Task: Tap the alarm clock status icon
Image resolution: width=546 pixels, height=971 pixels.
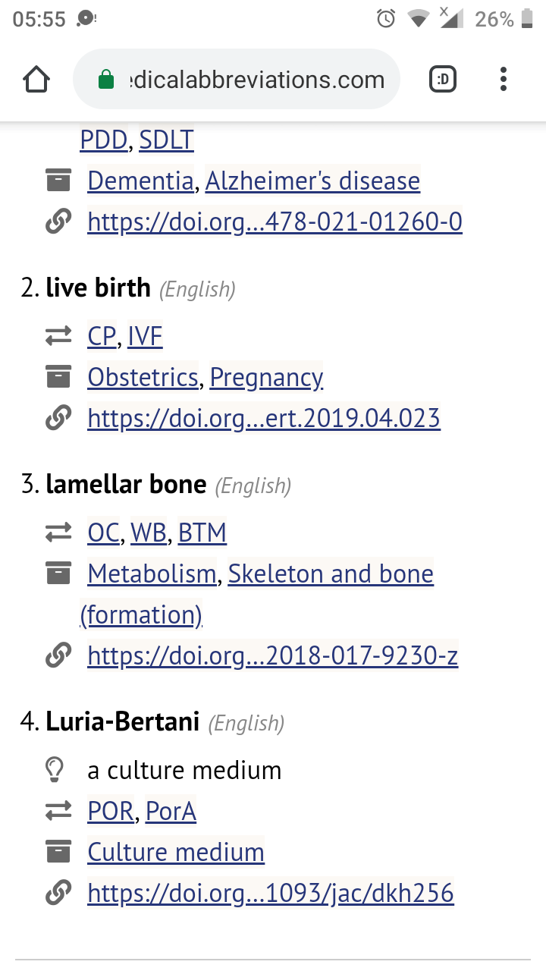Action: click(x=386, y=19)
